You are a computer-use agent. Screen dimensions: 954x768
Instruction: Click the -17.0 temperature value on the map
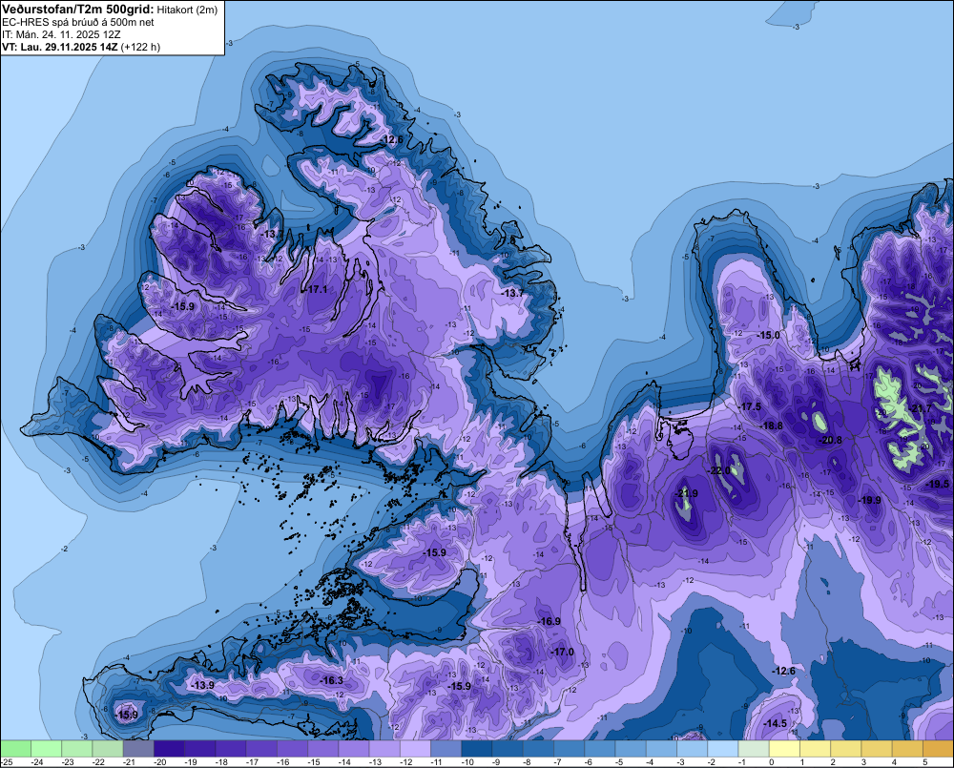[x=563, y=652]
